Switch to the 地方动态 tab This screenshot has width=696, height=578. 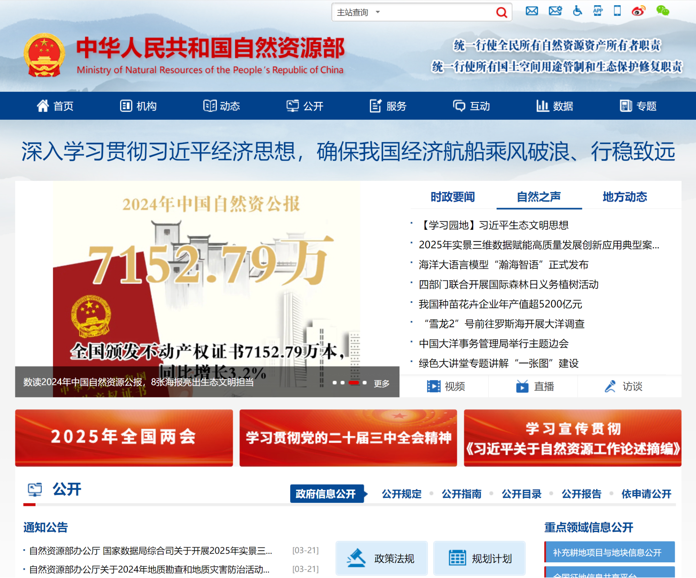click(625, 197)
